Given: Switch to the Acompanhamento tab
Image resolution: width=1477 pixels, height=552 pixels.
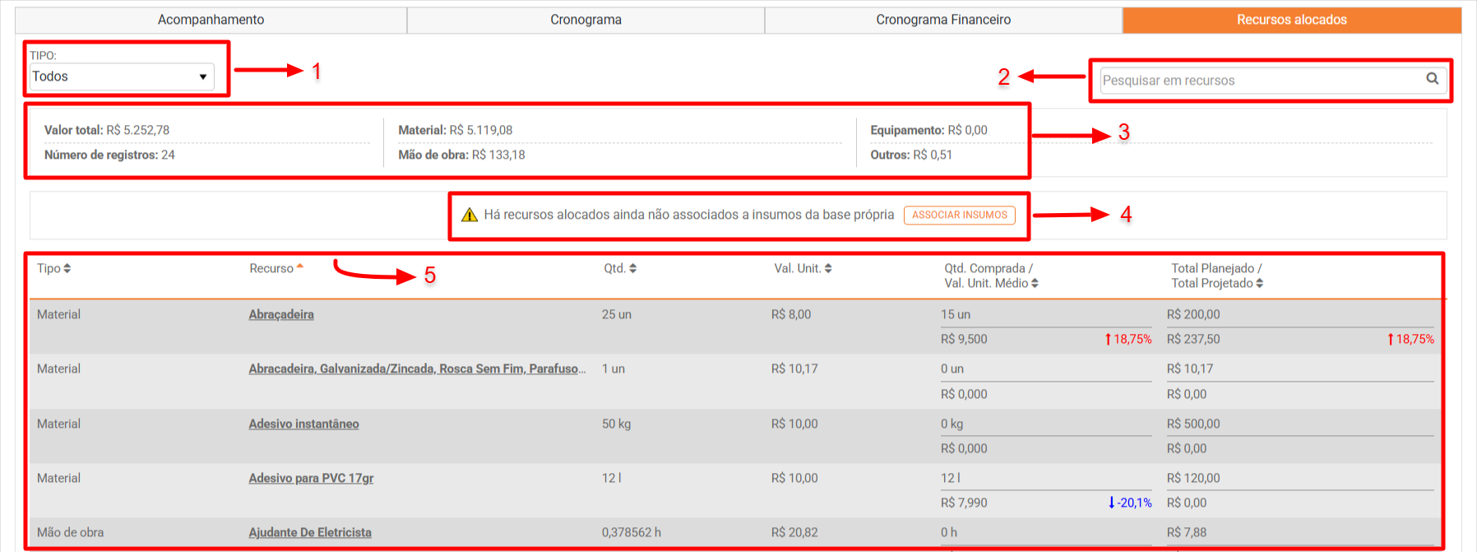Looking at the screenshot, I should click(x=211, y=20).
